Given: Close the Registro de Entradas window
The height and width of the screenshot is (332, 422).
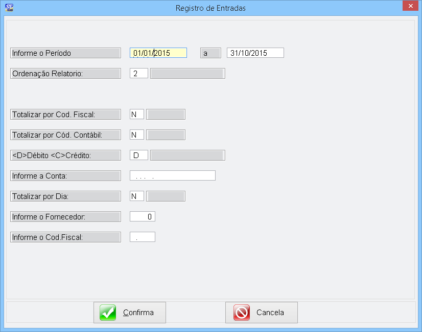Looking at the screenshot, I should [410, 6].
